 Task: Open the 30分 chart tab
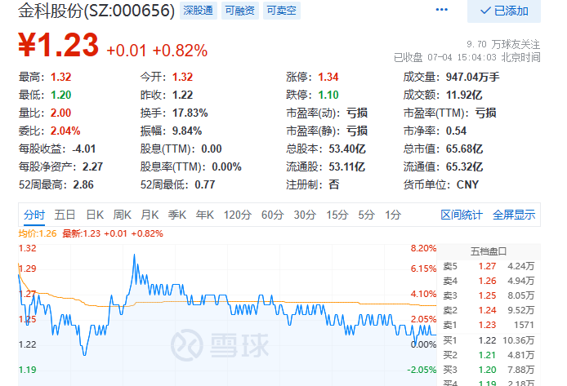point(305,215)
